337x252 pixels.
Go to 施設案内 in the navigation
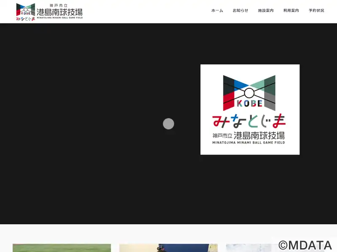coord(266,10)
